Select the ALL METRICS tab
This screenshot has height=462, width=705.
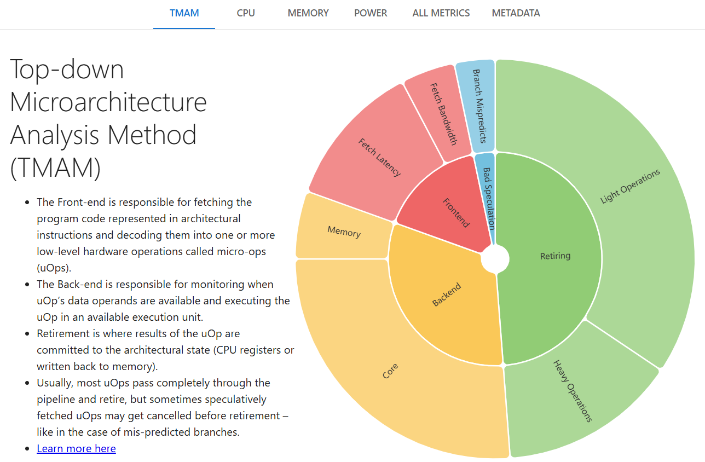pyautogui.click(x=441, y=13)
